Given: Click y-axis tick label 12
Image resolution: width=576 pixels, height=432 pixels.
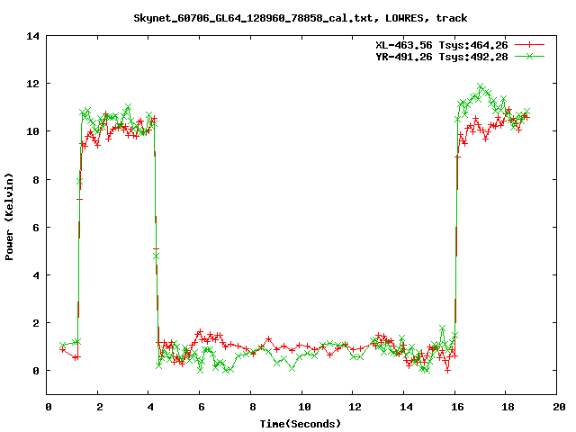Looking at the screenshot, I should pos(32,84).
